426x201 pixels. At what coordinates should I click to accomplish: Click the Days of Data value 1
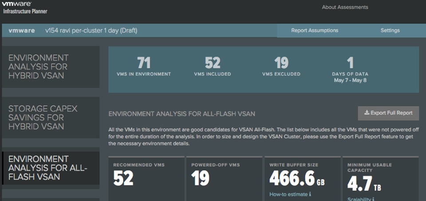[350, 63]
